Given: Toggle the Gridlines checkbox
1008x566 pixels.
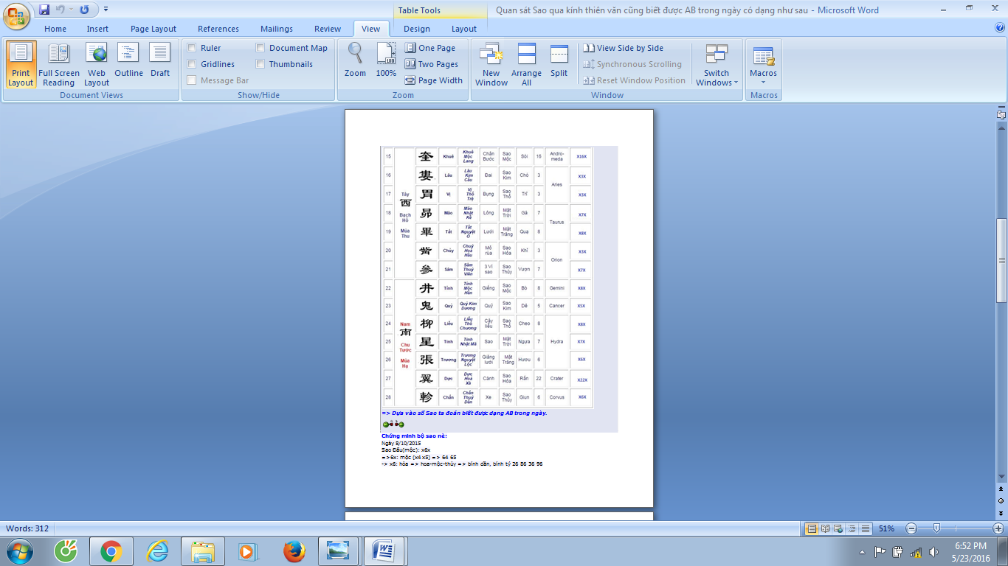Looking at the screenshot, I should click(192, 64).
